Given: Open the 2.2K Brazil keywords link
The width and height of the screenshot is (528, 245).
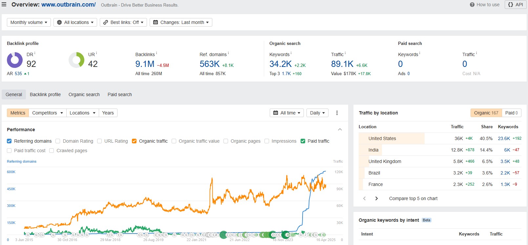Looking at the screenshot, I should click(x=505, y=173).
